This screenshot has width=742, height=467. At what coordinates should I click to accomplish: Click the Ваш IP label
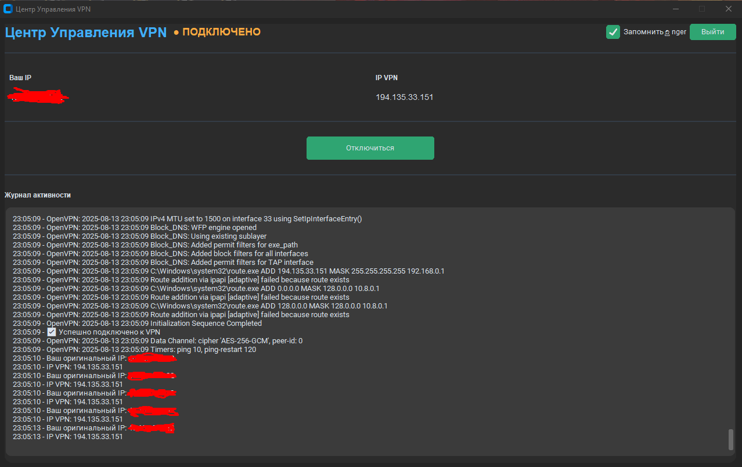pyautogui.click(x=20, y=78)
